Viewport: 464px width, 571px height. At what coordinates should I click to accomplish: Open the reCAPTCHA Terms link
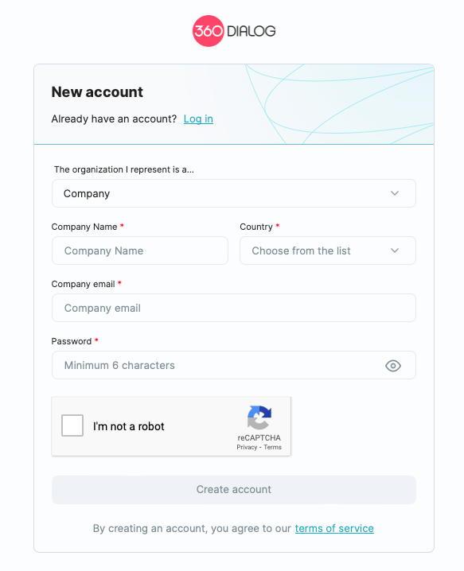(x=273, y=447)
